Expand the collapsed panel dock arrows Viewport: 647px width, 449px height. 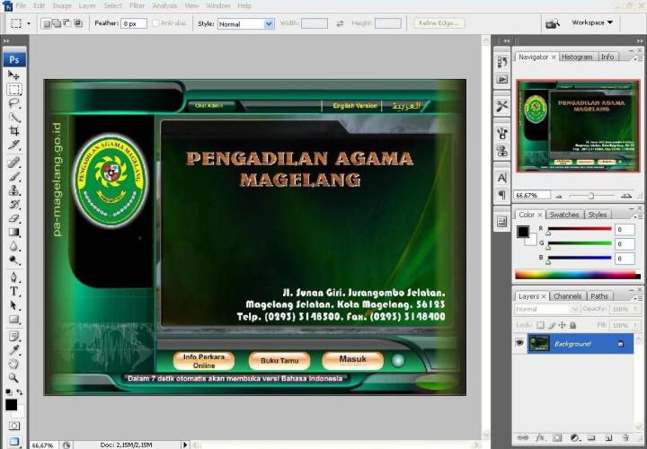coord(506,40)
